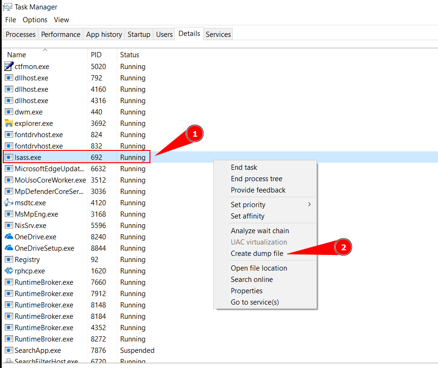438x368 pixels.
Task: Click the MoUsoCoreWorker.exe process icon
Action: tap(9, 180)
